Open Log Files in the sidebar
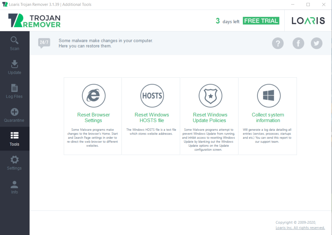 point(15,91)
